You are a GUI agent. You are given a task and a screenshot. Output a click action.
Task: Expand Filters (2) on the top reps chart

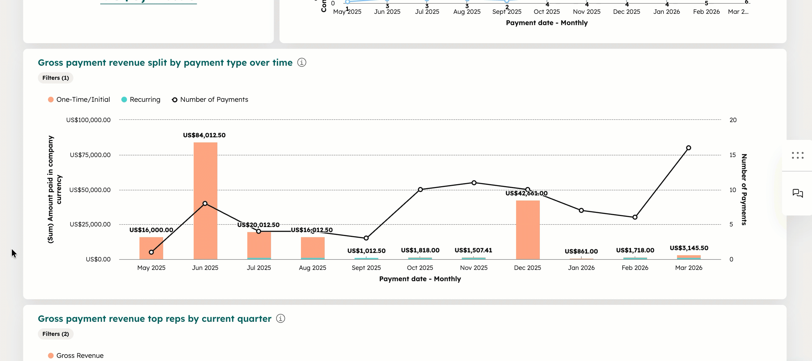[55, 334]
